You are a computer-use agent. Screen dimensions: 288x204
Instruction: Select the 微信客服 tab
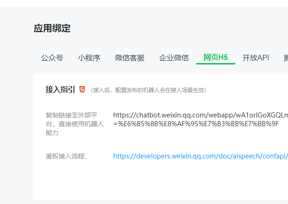click(130, 58)
